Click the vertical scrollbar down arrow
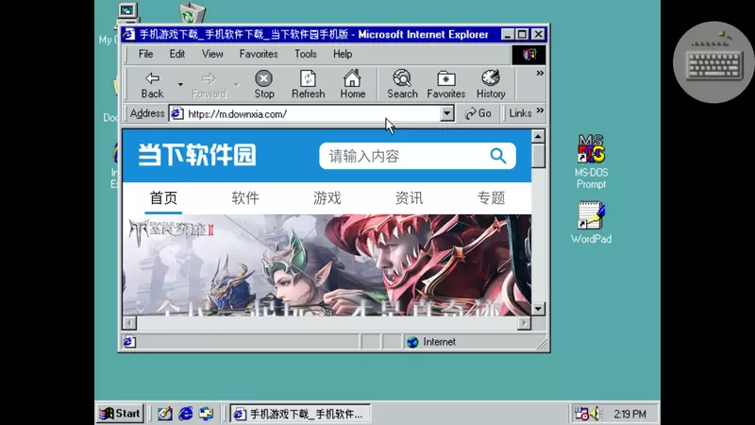755x425 pixels. pyautogui.click(x=538, y=309)
